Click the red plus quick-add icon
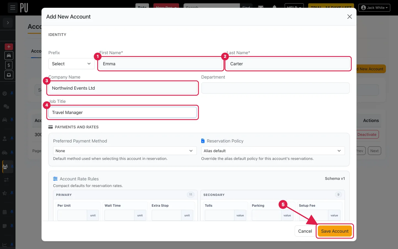The width and height of the screenshot is (398, 249). pos(9,47)
